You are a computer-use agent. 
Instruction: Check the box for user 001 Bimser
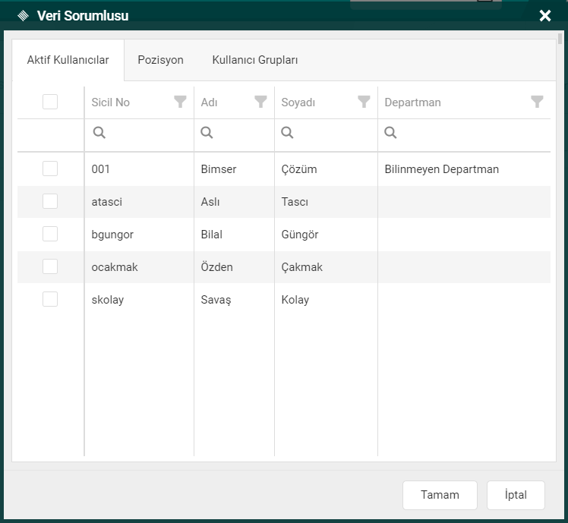click(x=50, y=169)
